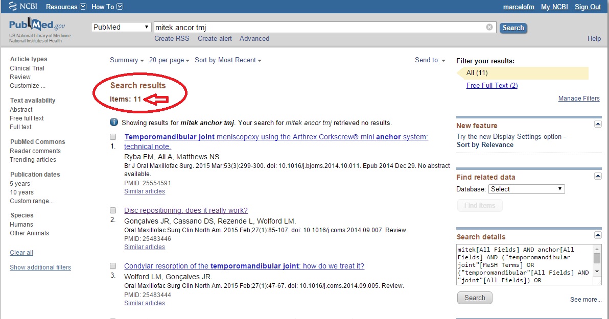The image size is (609, 319).
Task: Open the PubMed database selector
Action: pyautogui.click(x=121, y=27)
